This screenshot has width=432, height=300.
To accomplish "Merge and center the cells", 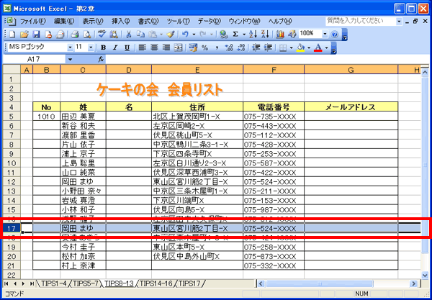I will [179, 48].
